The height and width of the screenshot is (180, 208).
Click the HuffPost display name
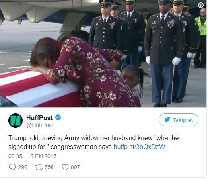tap(39, 118)
